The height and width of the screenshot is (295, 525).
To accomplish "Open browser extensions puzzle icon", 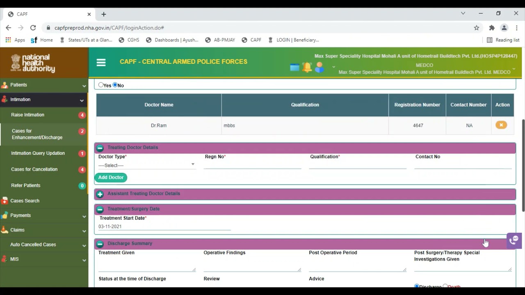I will [492, 28].
